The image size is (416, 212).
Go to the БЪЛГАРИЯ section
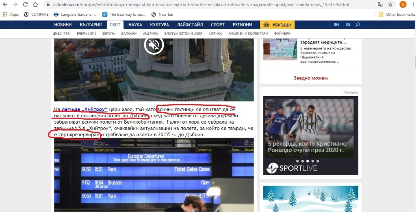(91, 25)
